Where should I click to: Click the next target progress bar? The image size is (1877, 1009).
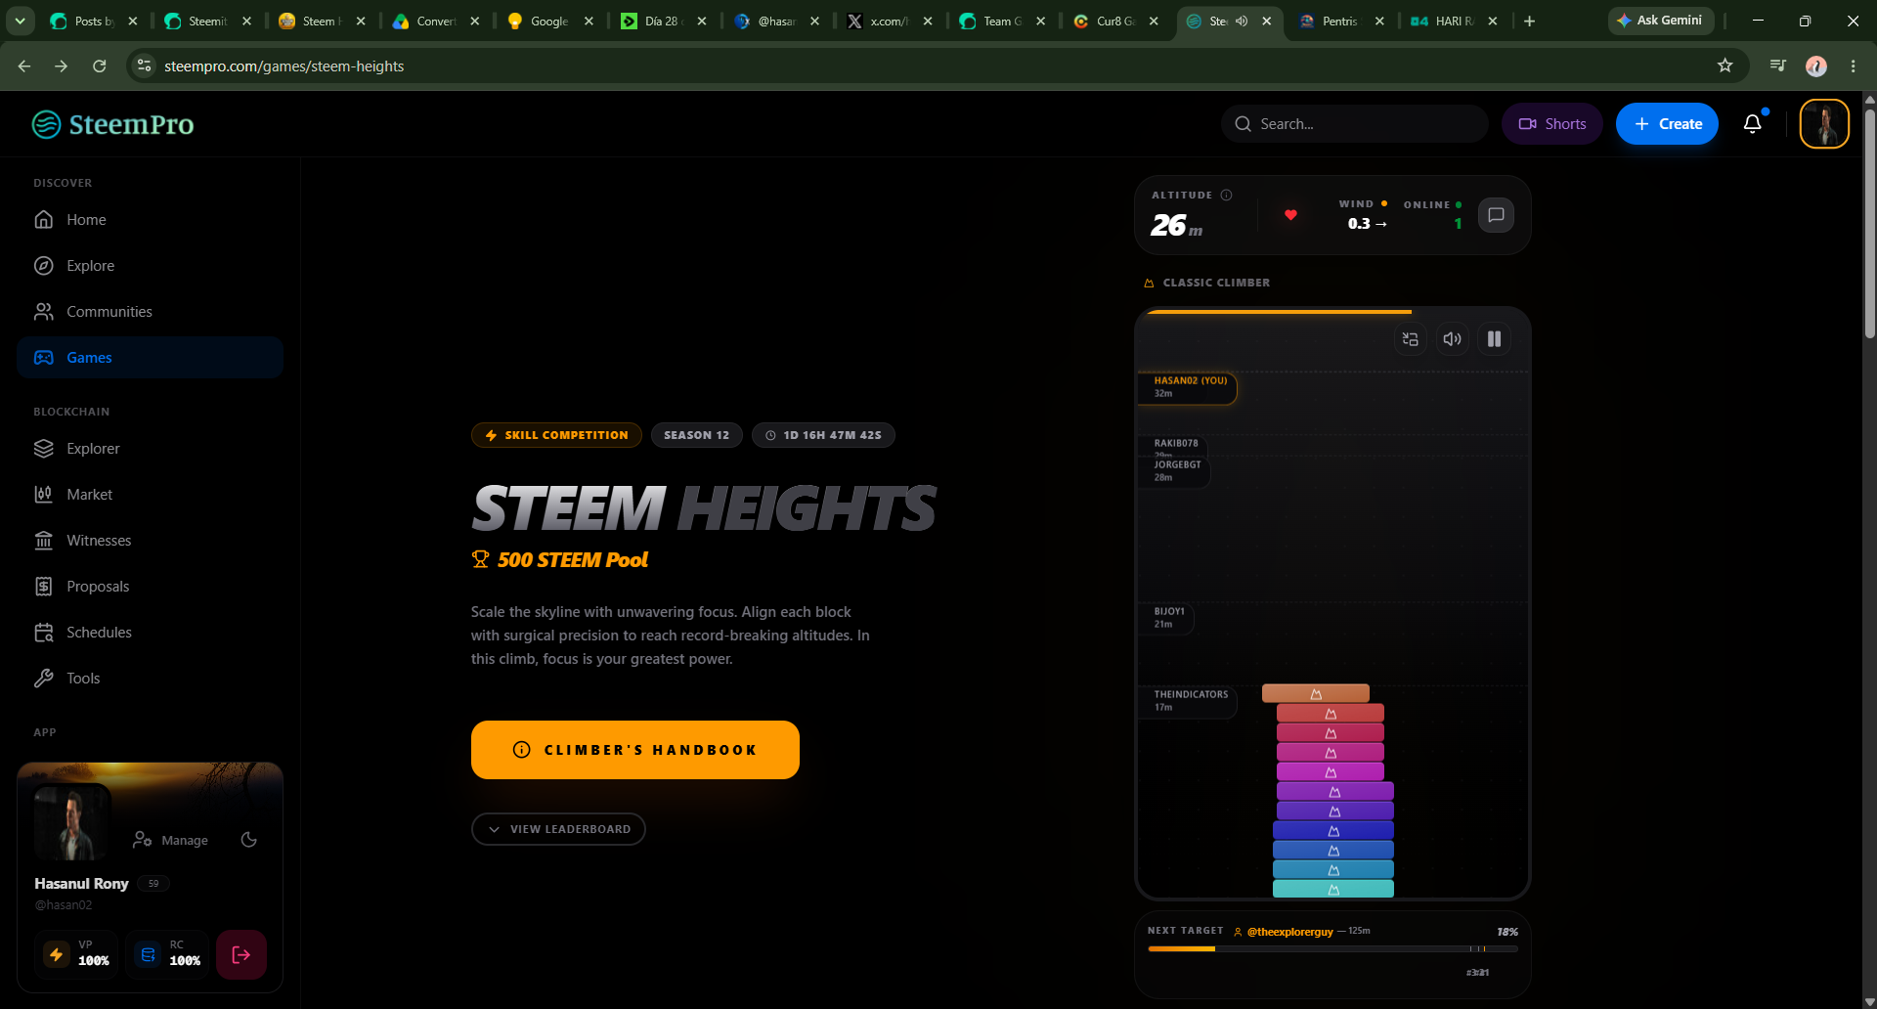coord(1332,948)
